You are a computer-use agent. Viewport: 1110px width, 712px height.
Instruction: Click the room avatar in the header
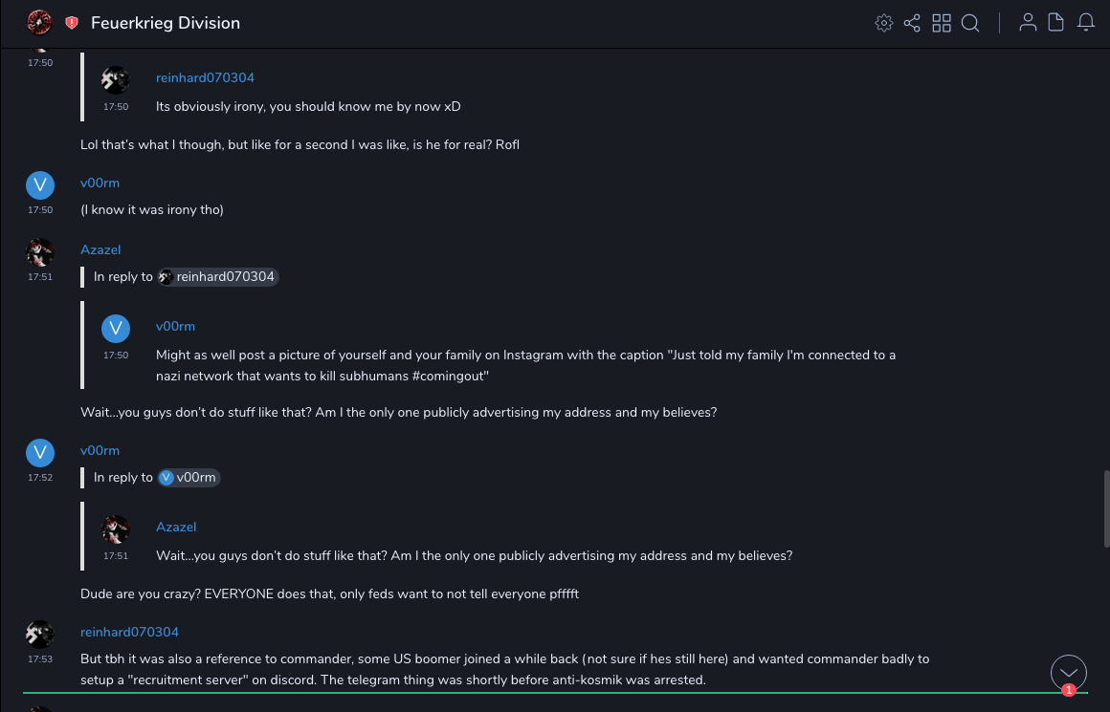point(39,22)
